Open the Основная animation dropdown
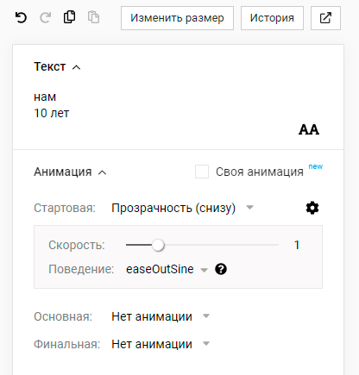This screenshot has height=375, width=359. point(161,316)
